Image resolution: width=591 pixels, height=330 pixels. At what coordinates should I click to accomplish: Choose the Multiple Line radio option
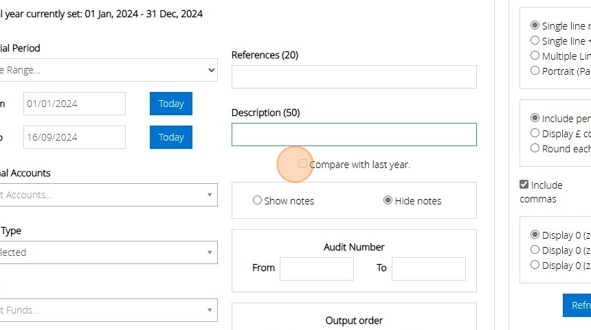point(535,56)
